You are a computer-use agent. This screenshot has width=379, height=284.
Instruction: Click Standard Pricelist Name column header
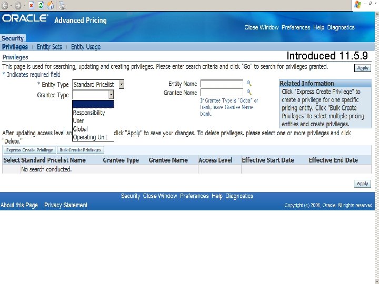pyautogui.click(x=53, y=160)
